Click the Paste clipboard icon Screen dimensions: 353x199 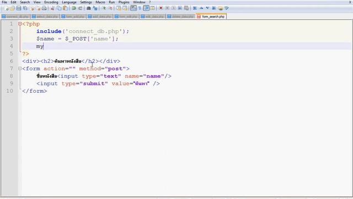(65, 8)
